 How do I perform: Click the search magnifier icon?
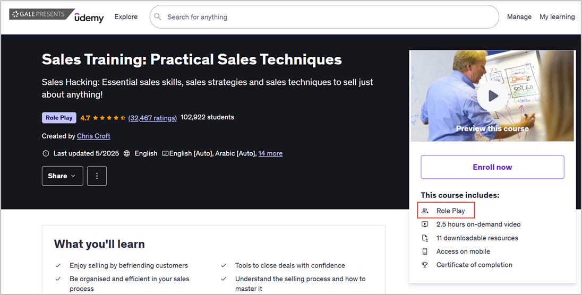click(158, 16)
